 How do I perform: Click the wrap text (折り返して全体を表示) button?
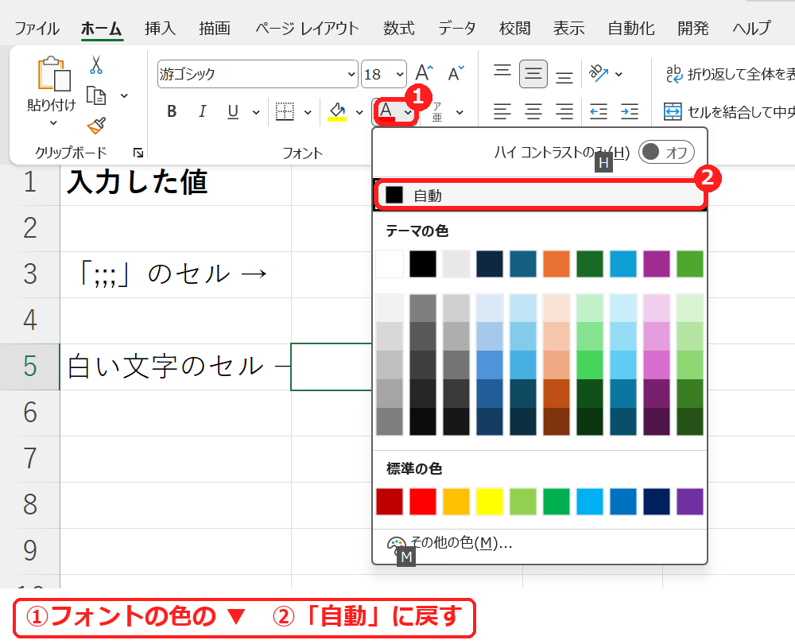pos(730,74)
